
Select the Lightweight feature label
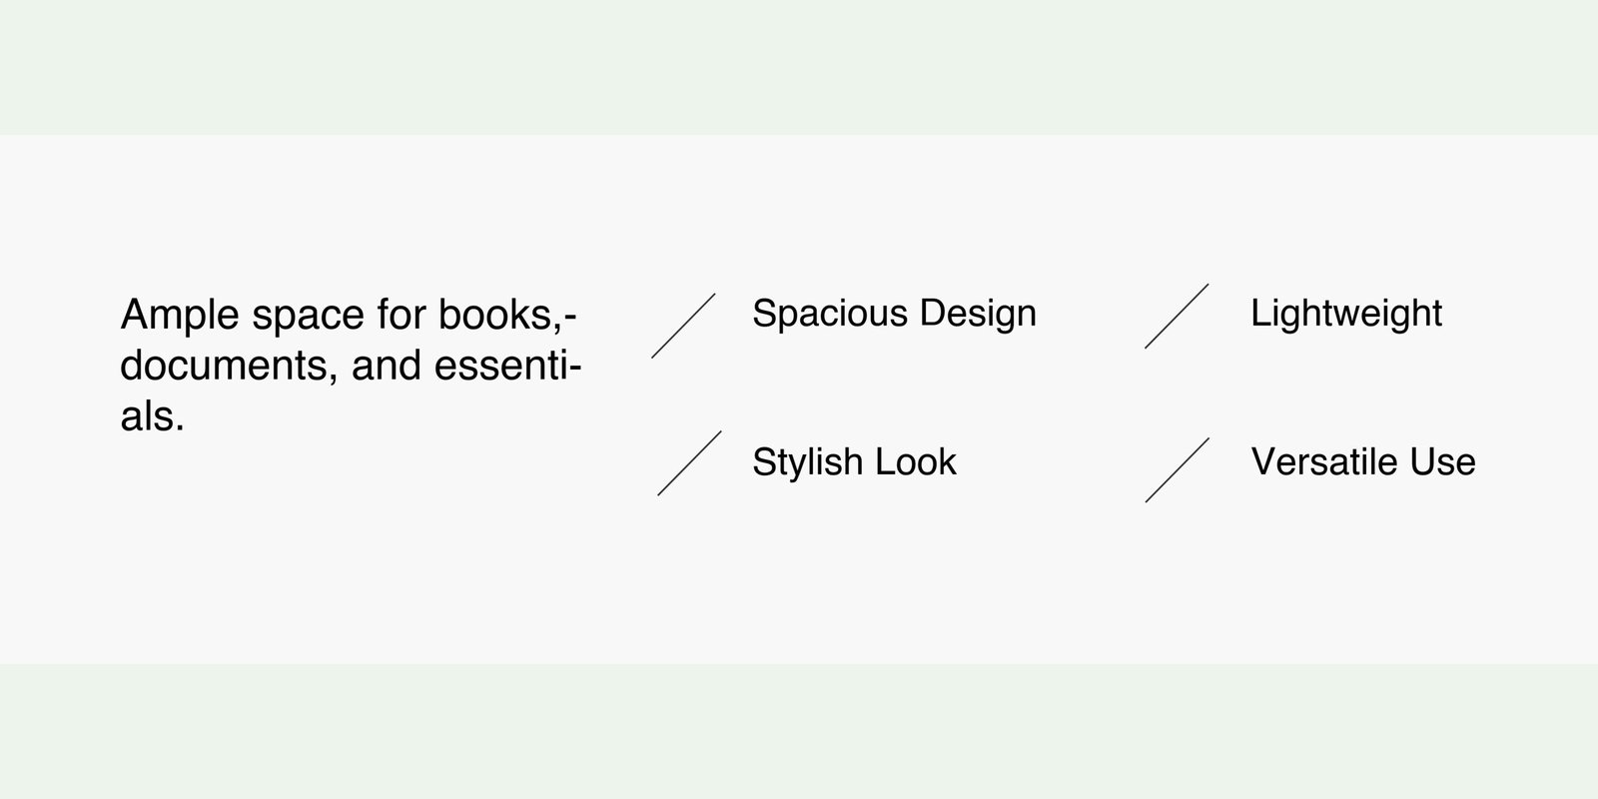[1345, 314]
